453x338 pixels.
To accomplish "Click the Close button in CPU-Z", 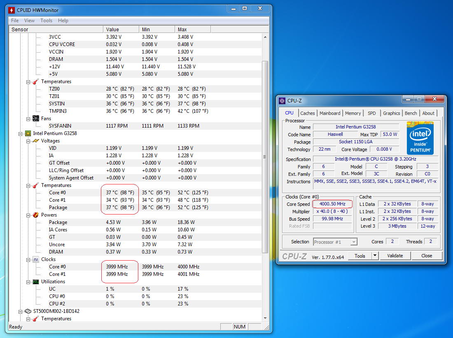I will pos(427,256).
